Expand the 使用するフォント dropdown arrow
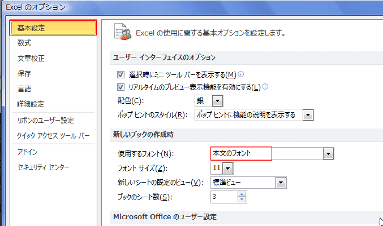This screenshot has width=383, height=226. pyautogui.click(x=328, y=154)
